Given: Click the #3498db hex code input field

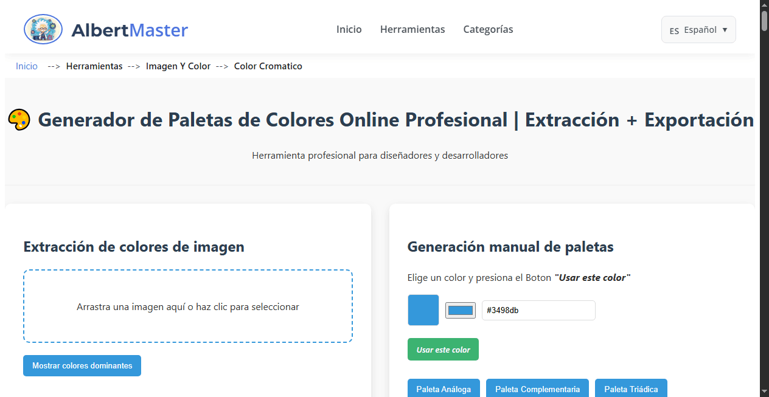Looking at the screenshot, I should point(538,310).
